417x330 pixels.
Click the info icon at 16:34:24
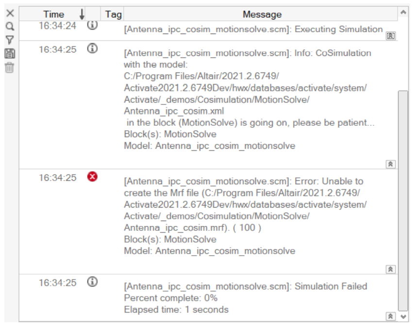92,25
